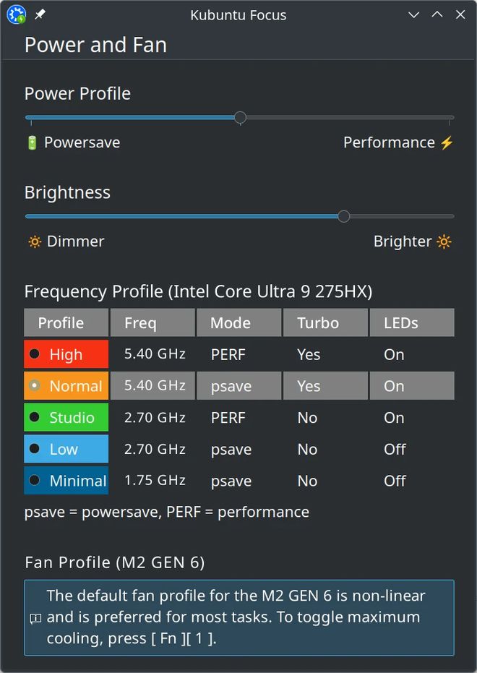
Task: Select the High frequency profile radio button
Action: coord(34,354)
